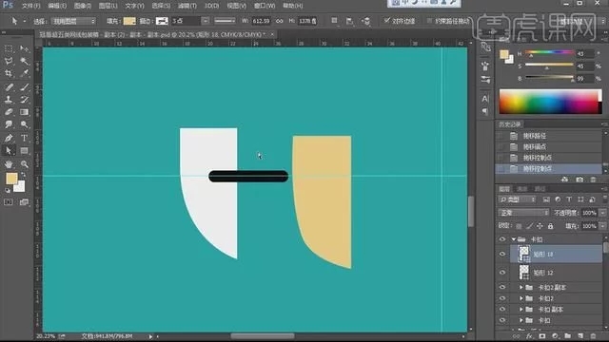Open the 视图(V) menu

click(236, 6)
